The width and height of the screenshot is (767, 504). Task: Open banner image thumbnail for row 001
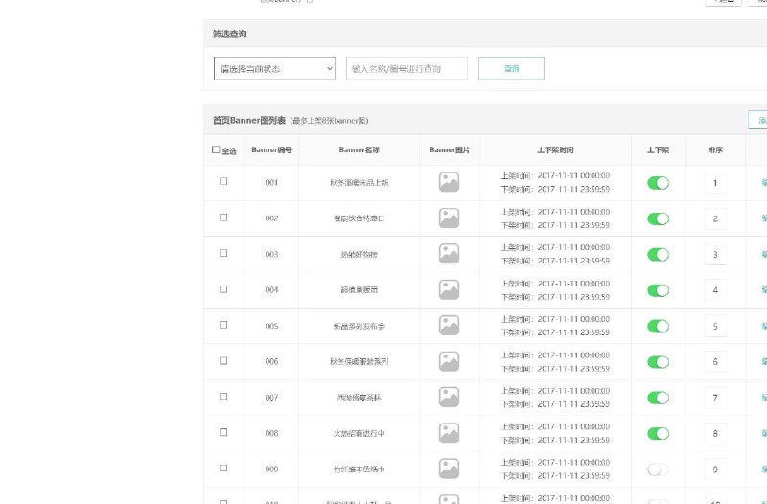(x=449, y=182)
